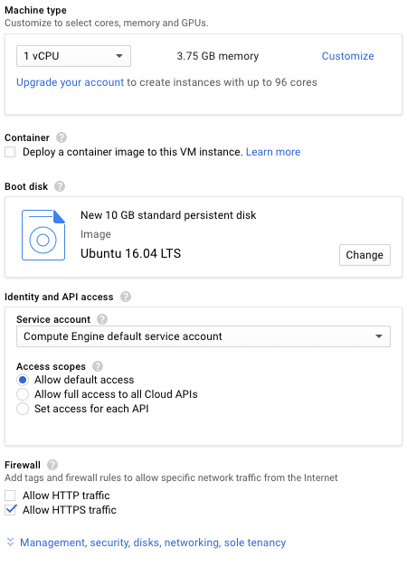The height and width of the screenshot is (567, 407).
Task: Open help for Identity and API access
Action: point(126,297)
